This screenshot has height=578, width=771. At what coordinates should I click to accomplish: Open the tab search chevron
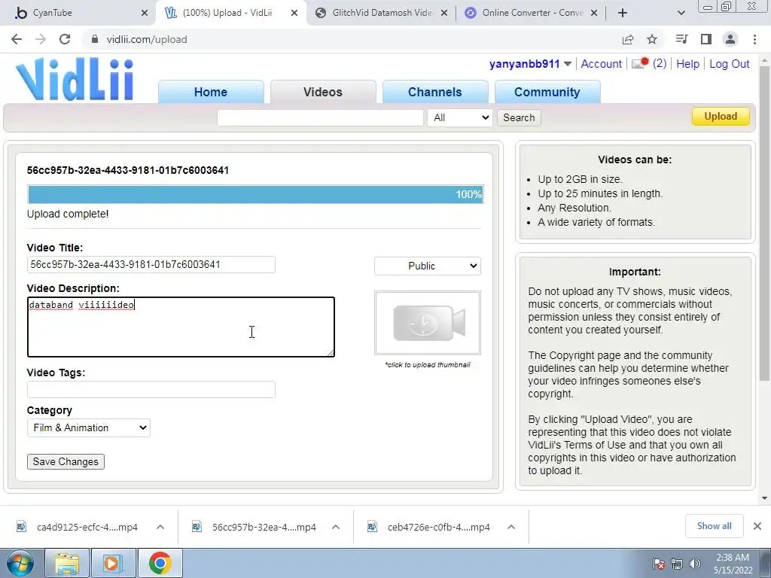point(681,13)
